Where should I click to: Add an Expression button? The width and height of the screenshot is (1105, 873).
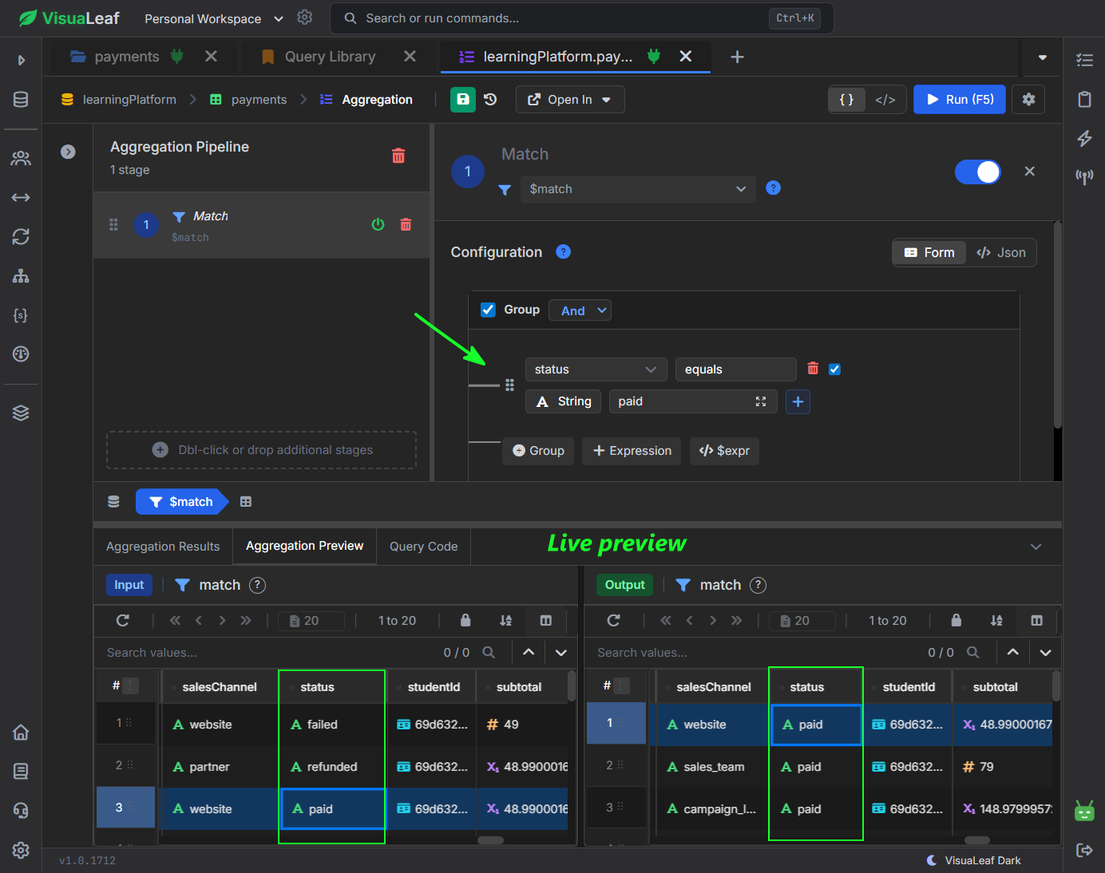pyautogui.click(x=632, y=451)
